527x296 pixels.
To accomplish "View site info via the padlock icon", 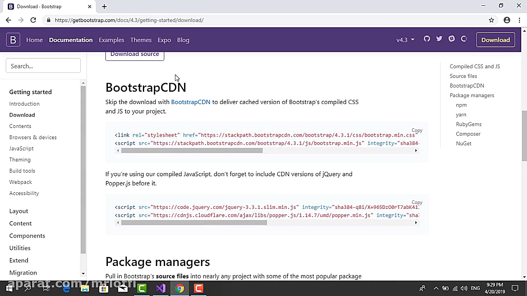I will [x=49, y=20].
